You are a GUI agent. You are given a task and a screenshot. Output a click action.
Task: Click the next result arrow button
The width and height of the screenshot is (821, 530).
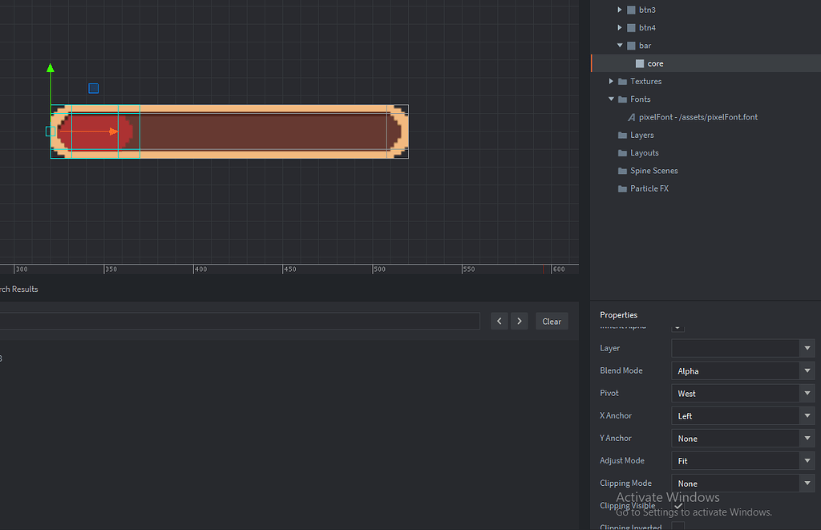(519, 321)
